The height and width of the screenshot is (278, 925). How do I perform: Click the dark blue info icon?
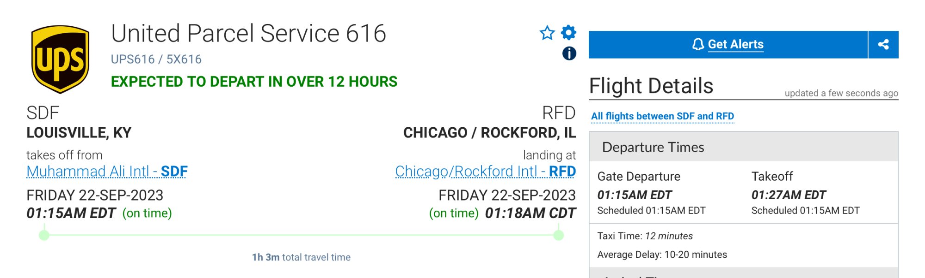[x=569, y=53]
